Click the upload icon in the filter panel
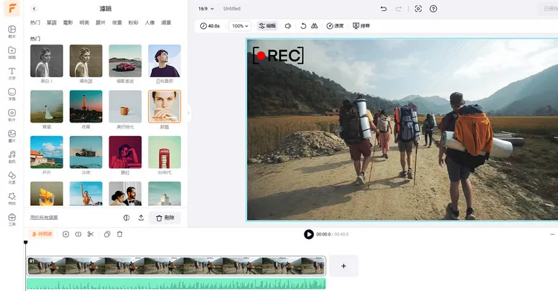Viewport: 558px width, 291px height. [141, 218]
